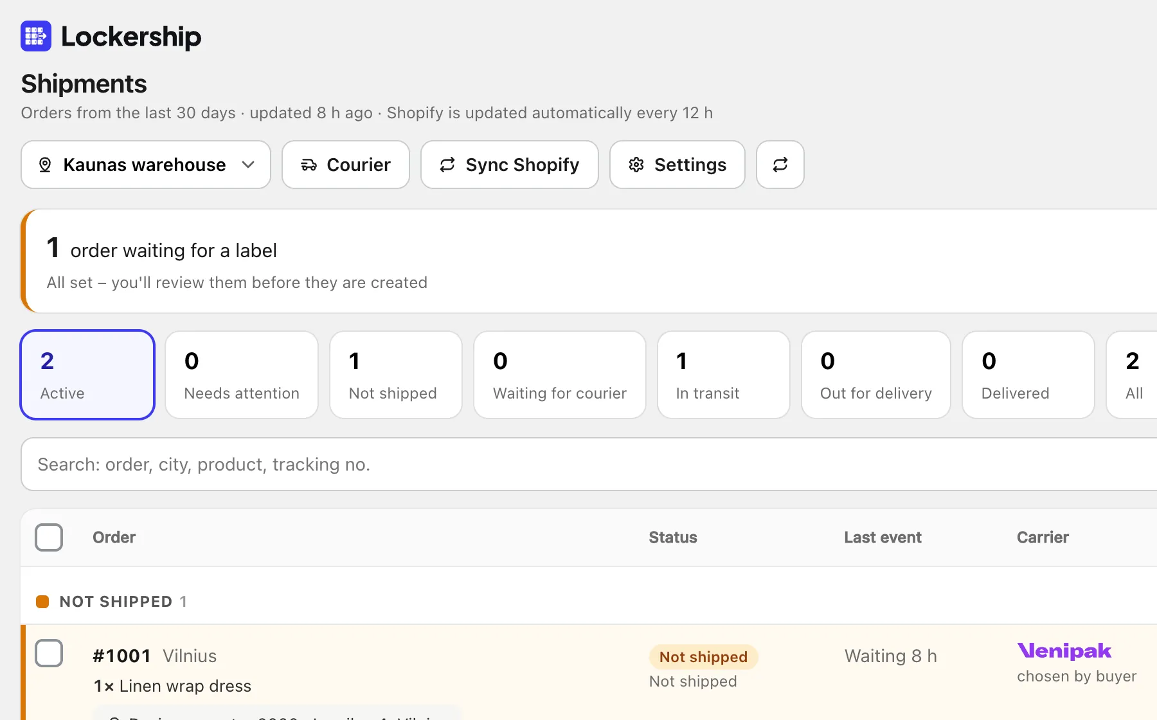Viewport: 1157px width, 720px height.
Task: Click the gear icon in Settings button
Action: pos(636,165)
